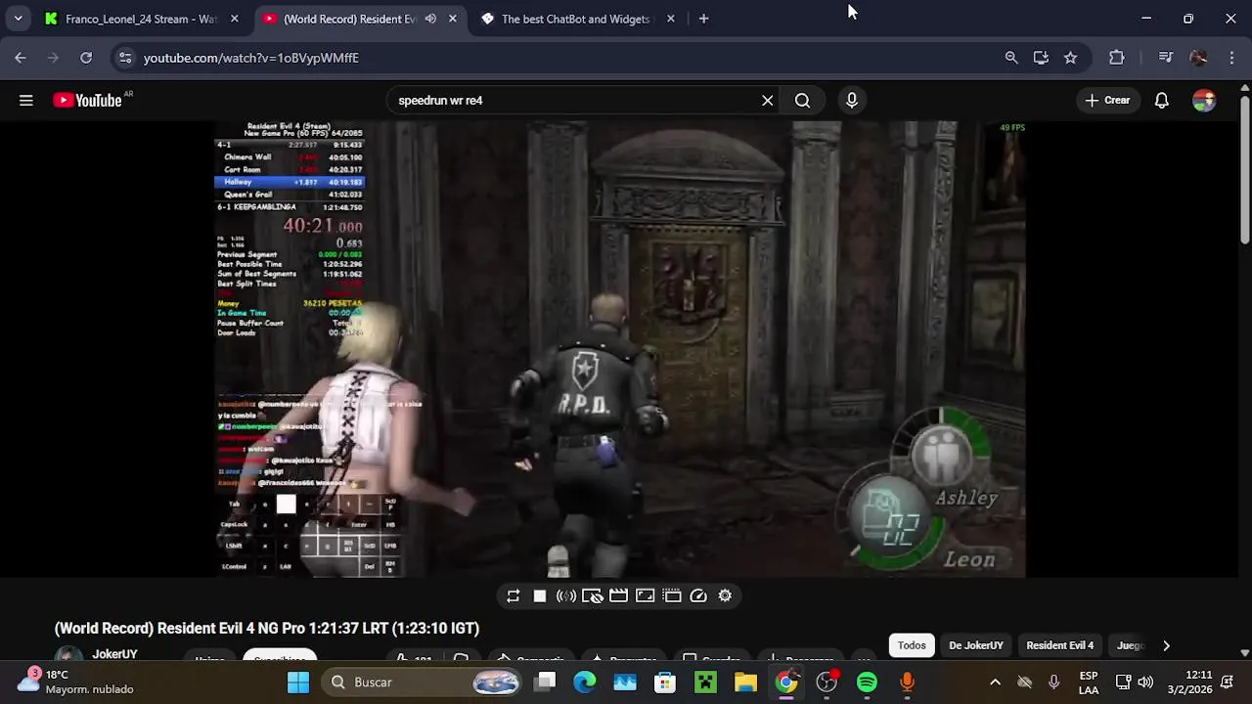Click the audio boost waves icon under video
This screenshot has width=1252, height=704.
coord(565,595)
